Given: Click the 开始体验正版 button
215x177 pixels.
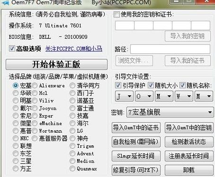Looking at the screenshot, I should click(56, 64).
